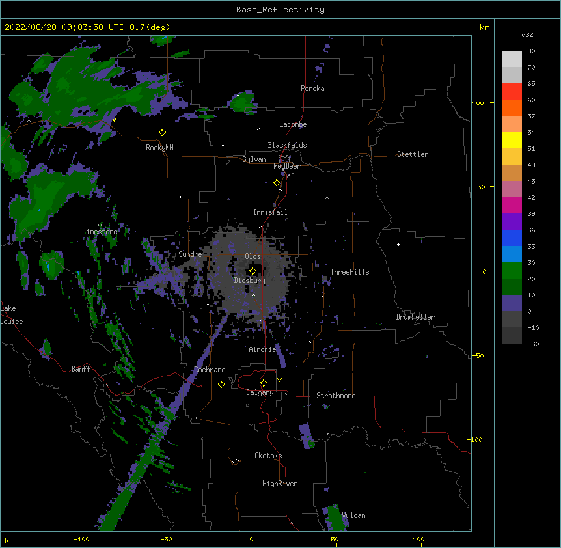
Task: Click the HighRiver label
Action: (280, 484)
